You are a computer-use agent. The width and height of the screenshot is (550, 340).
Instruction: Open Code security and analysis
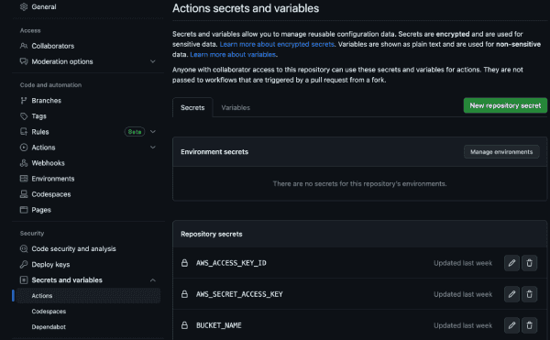click(x=73, y=249)
